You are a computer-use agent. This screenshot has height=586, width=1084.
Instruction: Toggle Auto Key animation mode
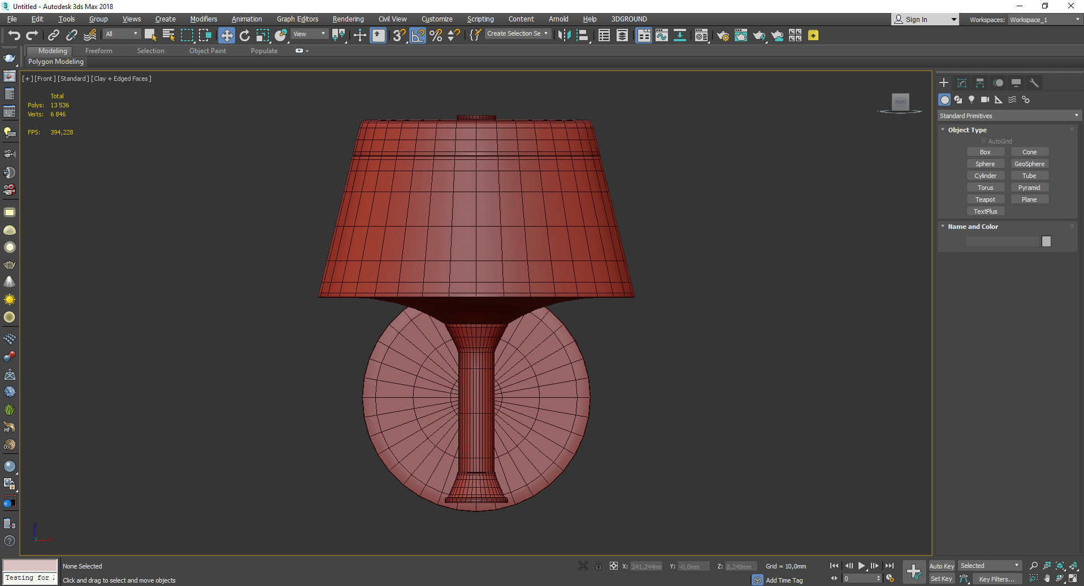[942, 566]
